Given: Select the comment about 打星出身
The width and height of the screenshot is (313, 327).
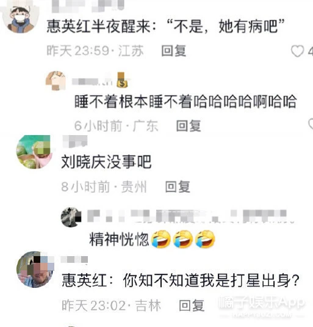Looking at the screenshot, I should [x=181, y=281].
